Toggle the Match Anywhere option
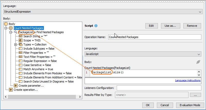 coord(21,69)
